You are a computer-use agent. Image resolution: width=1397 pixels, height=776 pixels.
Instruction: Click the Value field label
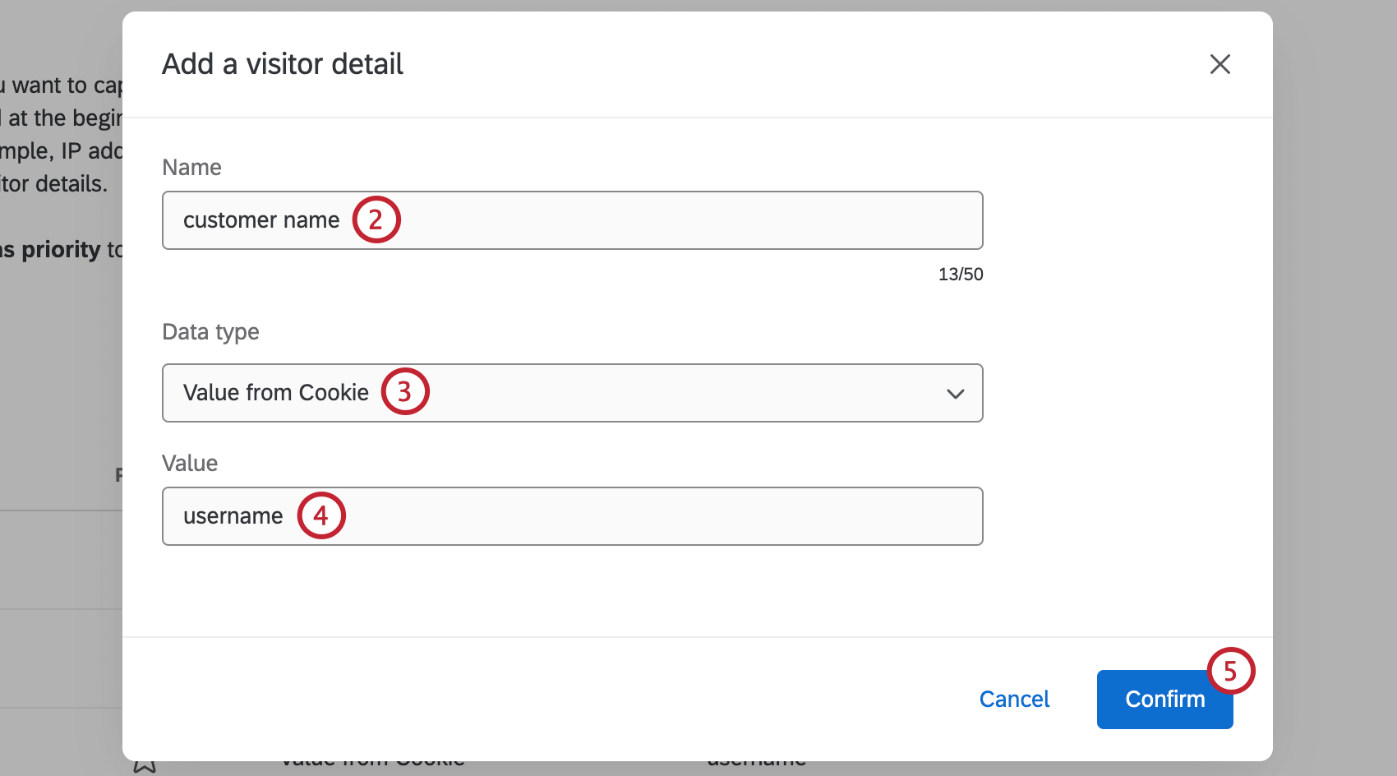pyautogui.click(x=190, y=463)
